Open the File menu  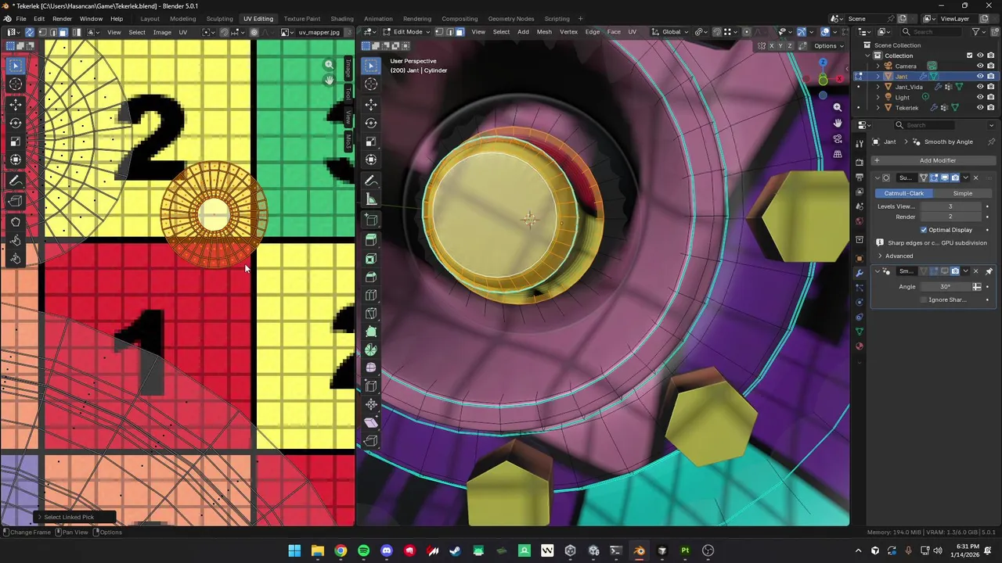point(21,19)
